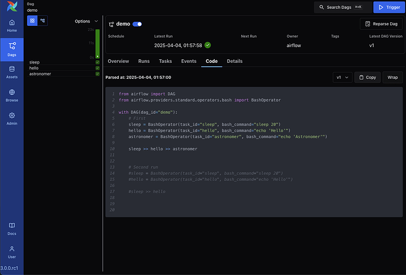Click code line 1 import DAG
This screenshot has width=406, height=275.
147,94
